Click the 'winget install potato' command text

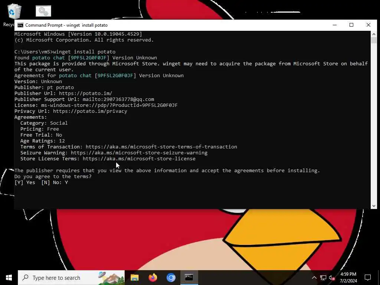(84, 52)
